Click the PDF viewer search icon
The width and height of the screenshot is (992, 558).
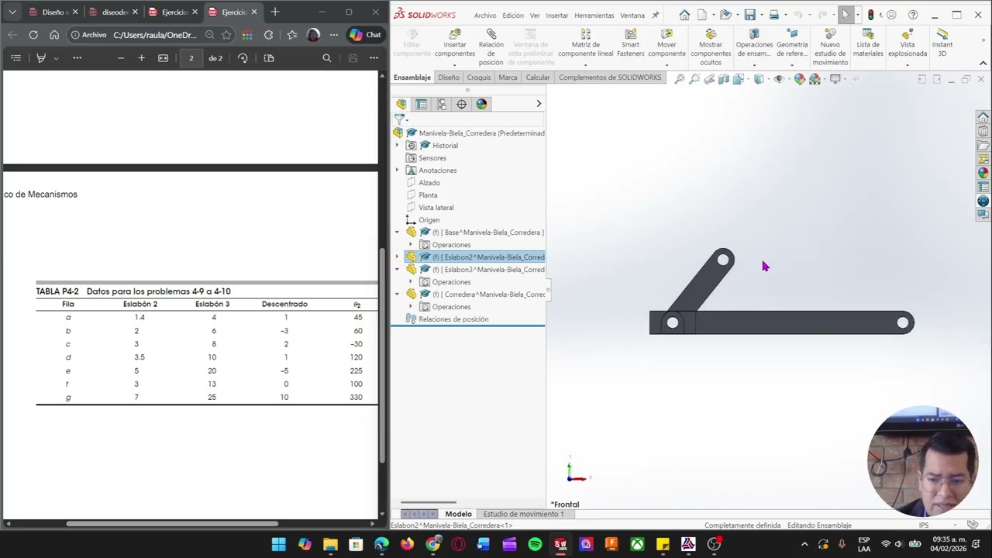(x=326, y=58)
